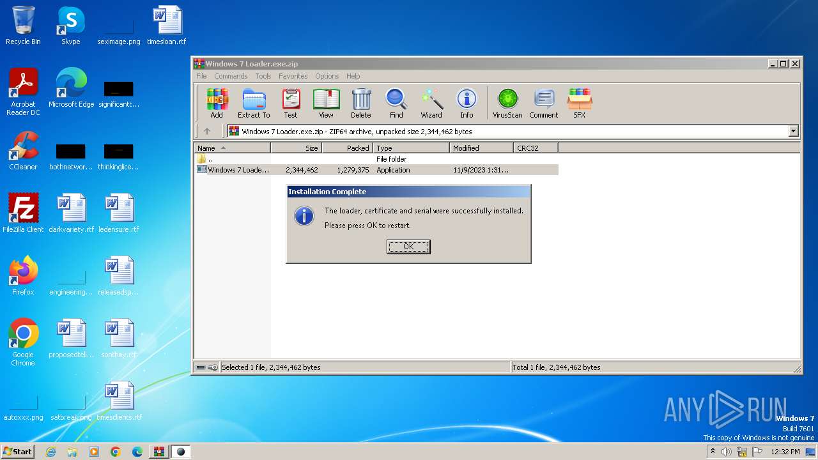The image size is (818, 460).
Task: Open Chrome from the taskbar
Action: click(116, 452)
